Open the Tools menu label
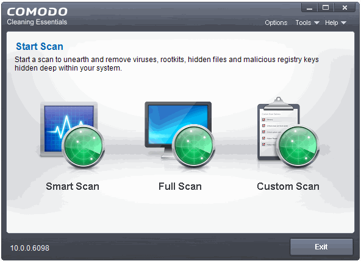The width and height of the screenshot is (361, 261). click(303, 23)
